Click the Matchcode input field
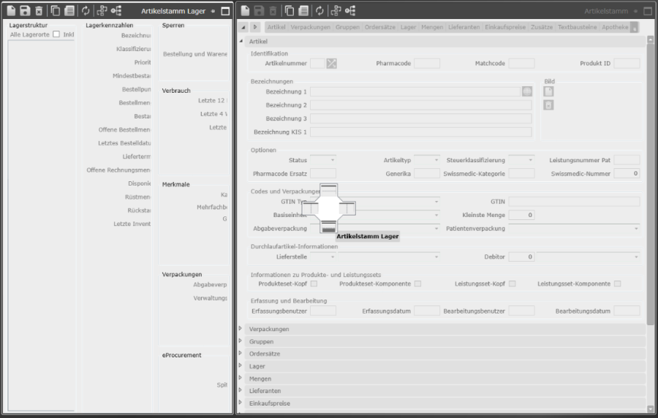The image size is (658, 418). tap(521, 64)
